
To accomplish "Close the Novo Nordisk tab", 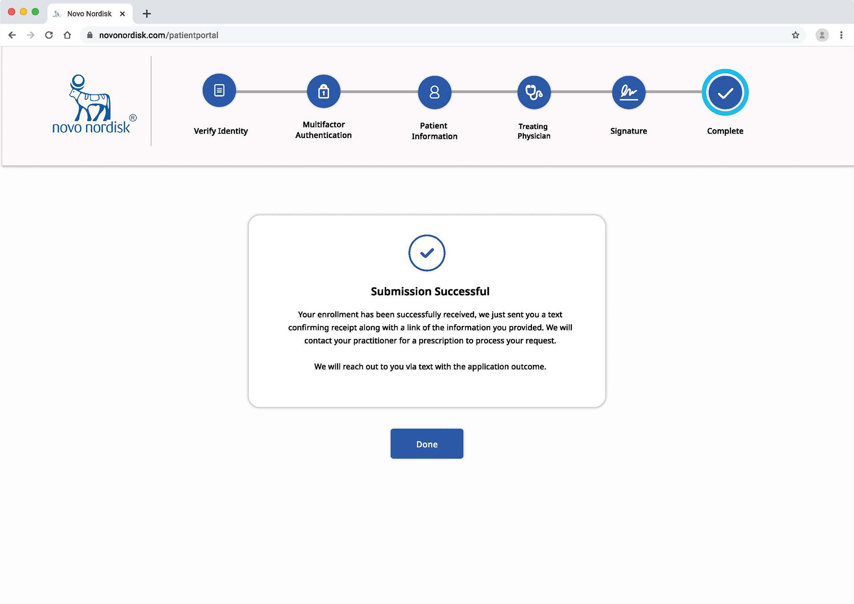I will tap(122, 14).
